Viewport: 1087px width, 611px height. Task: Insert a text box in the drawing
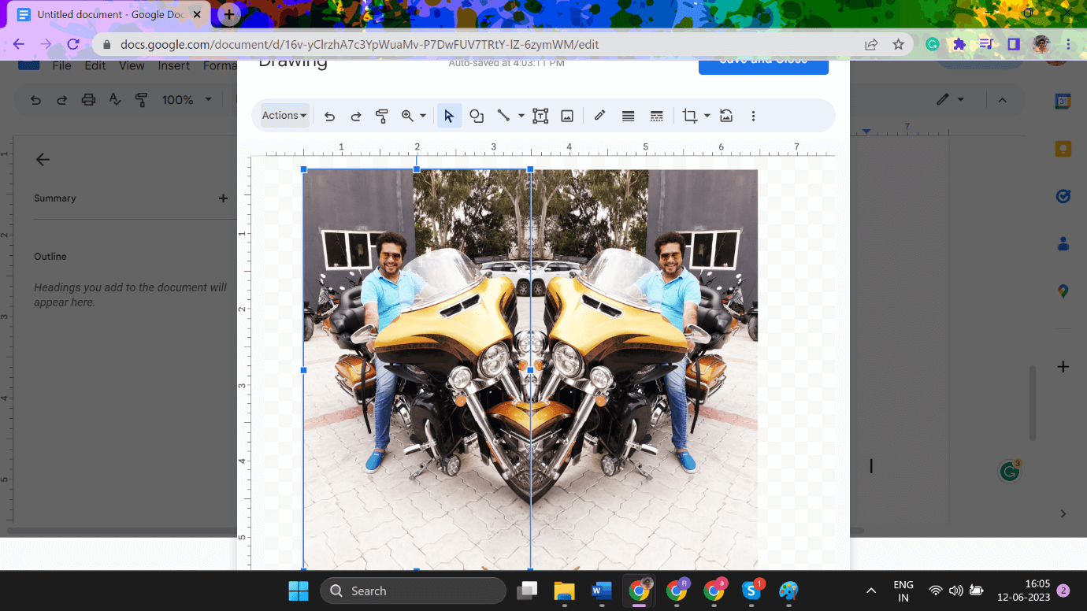point(540,116)
